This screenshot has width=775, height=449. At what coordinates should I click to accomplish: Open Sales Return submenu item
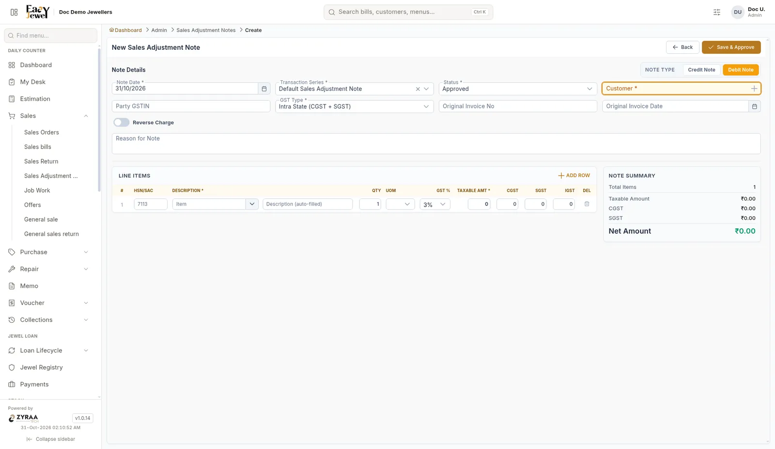coord(41,162)
